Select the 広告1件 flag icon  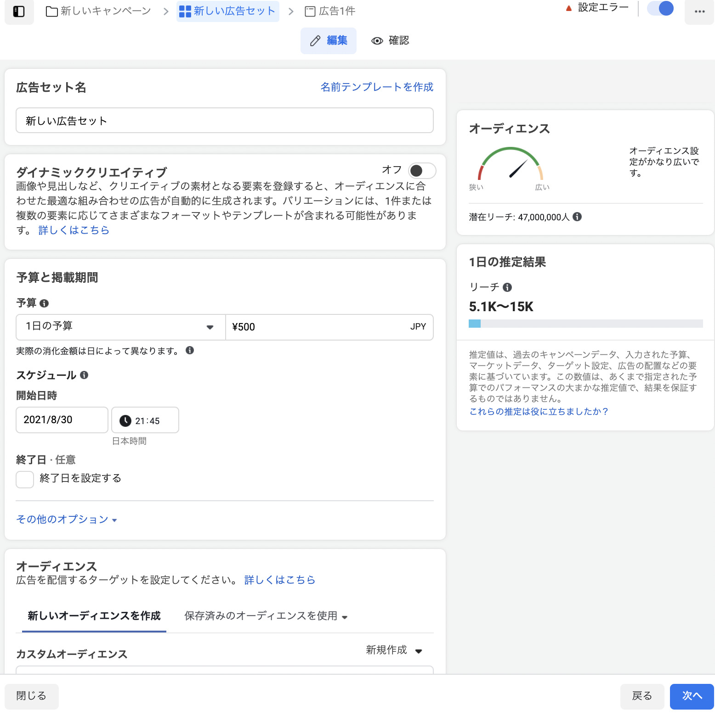(x=309, y=11)
